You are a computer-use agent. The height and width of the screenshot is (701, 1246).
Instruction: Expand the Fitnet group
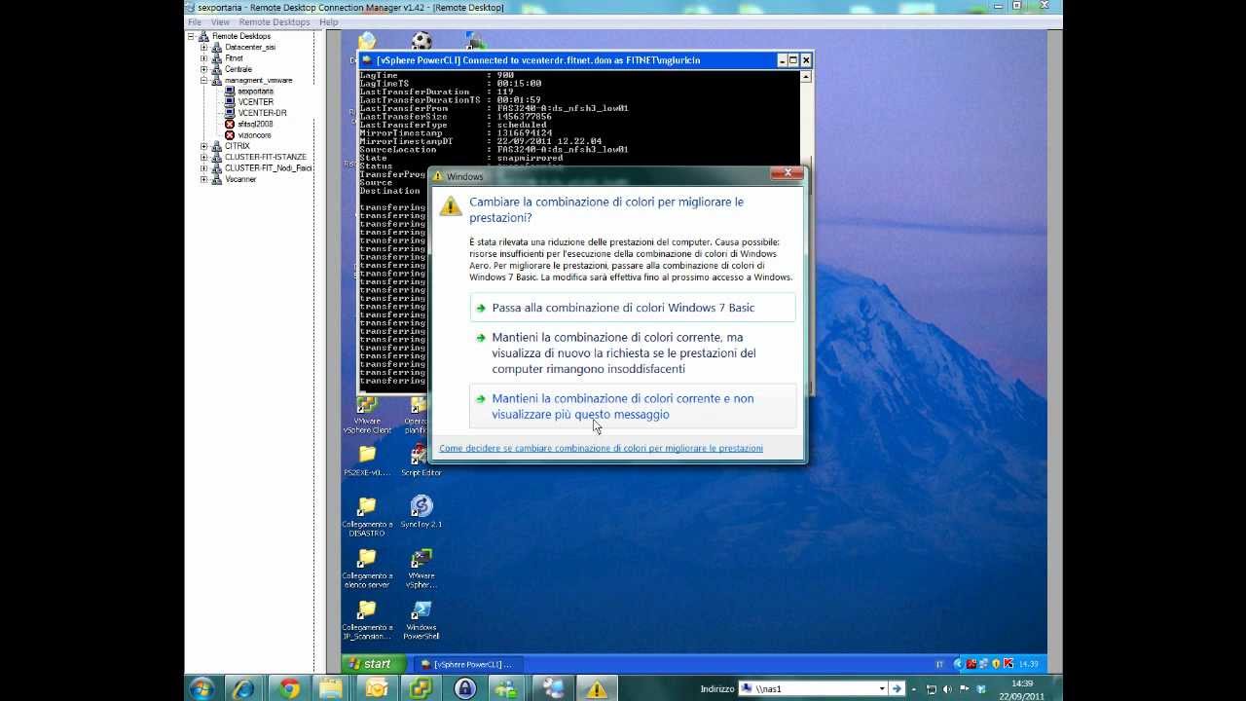[x=204, y=58]
